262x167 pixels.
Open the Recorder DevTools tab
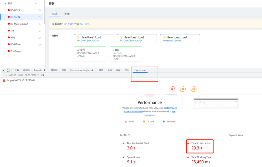point(40,70)
